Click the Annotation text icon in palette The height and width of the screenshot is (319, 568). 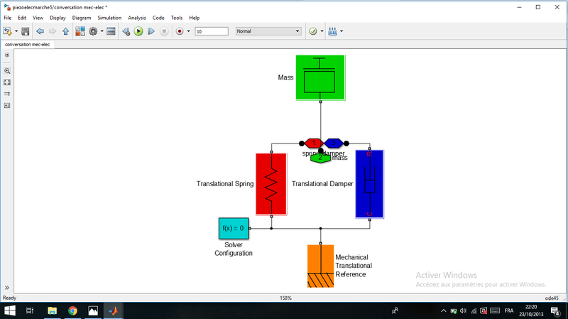[x=7, y=105]
